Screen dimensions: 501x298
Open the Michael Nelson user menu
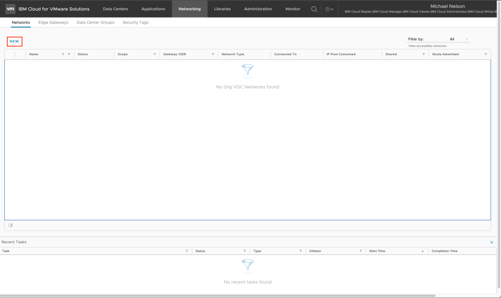[x=447, y=6]
